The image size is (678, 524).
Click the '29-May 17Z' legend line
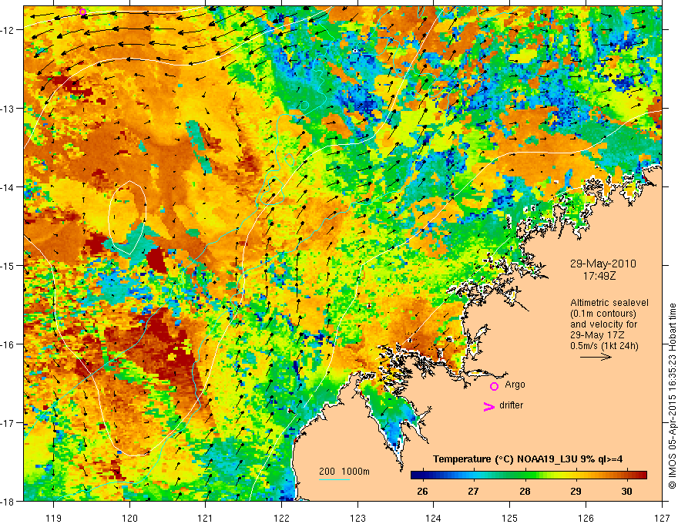click(x=598, y=335)
